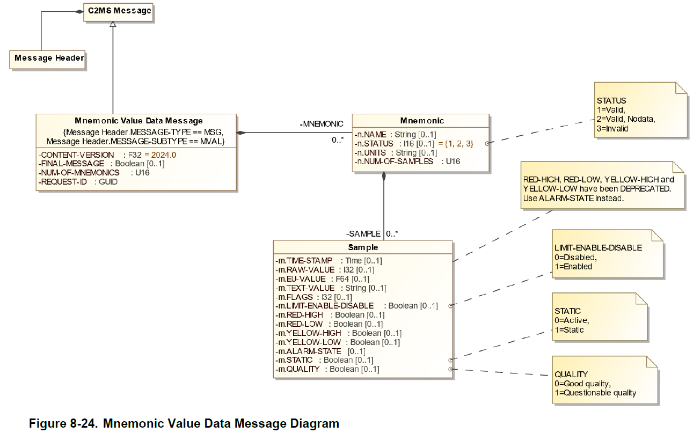This screenshot has height=433, width=693.
Task: Click the composition diamond beneath the Mnemonic class
Action: [383, 177]
